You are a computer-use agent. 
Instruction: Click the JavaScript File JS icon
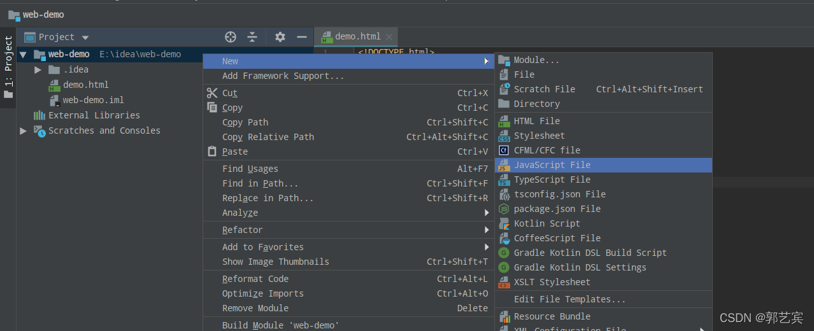[504, 165]
